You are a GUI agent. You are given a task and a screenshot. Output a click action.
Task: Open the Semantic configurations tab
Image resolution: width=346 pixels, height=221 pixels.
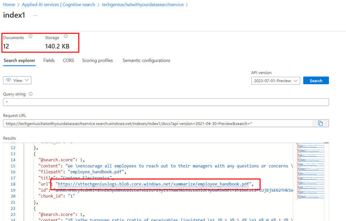click(146, 61)
